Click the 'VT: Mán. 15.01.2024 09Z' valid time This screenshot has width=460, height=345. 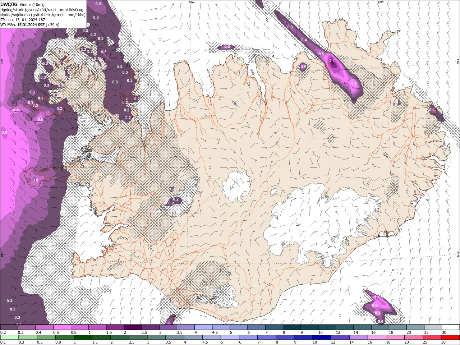23,25
